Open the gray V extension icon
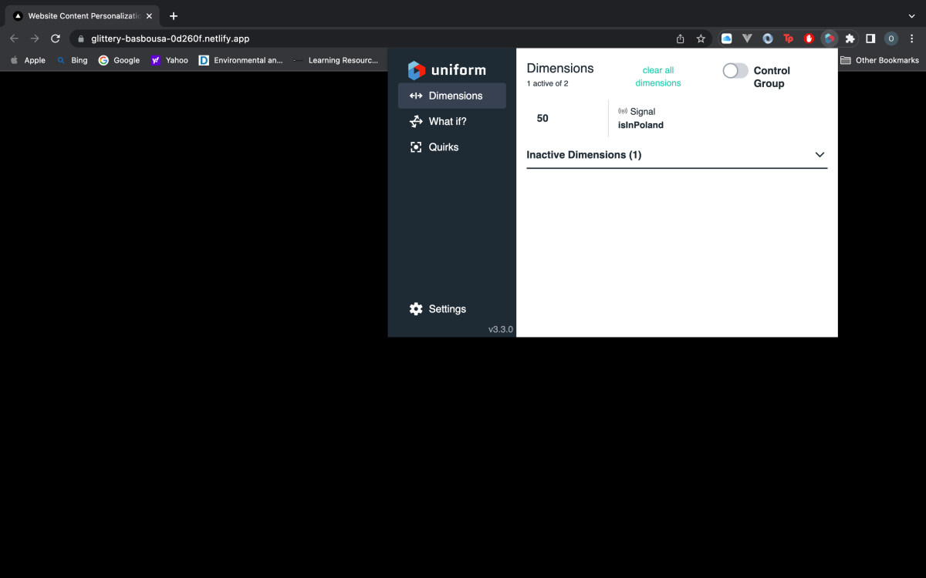Viewport: 926px width, 578px height. pyautogui.click(x=747, y=39)
